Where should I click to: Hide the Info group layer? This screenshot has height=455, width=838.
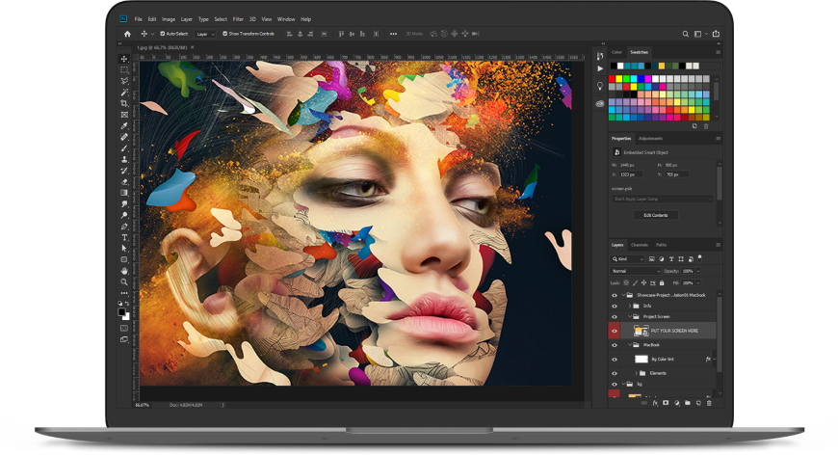coord(615,307)
